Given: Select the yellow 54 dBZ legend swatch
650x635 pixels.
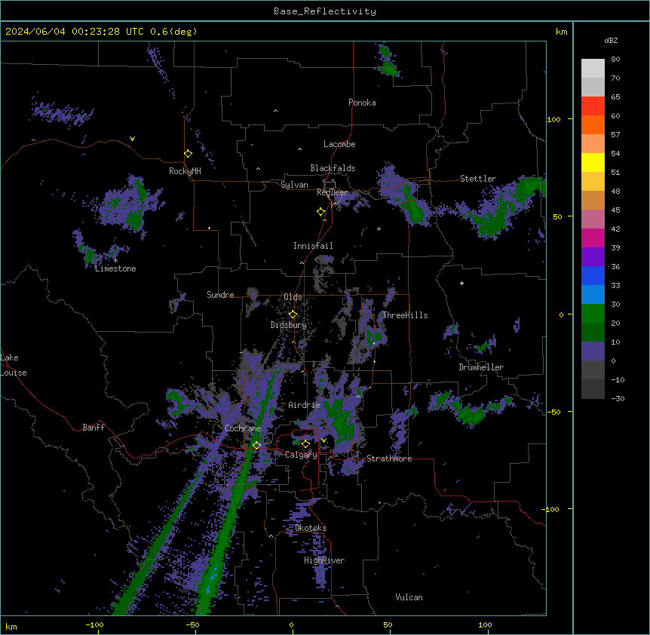Looking at the screenshot, I should [593, 162].
